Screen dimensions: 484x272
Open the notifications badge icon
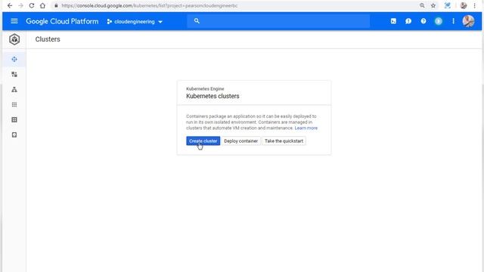(439, 21)
